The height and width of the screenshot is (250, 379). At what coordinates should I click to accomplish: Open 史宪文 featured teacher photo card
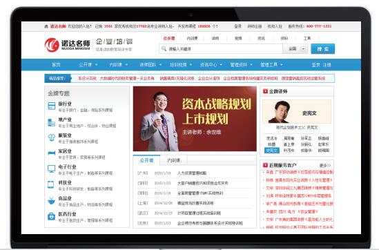pos(297,111)
